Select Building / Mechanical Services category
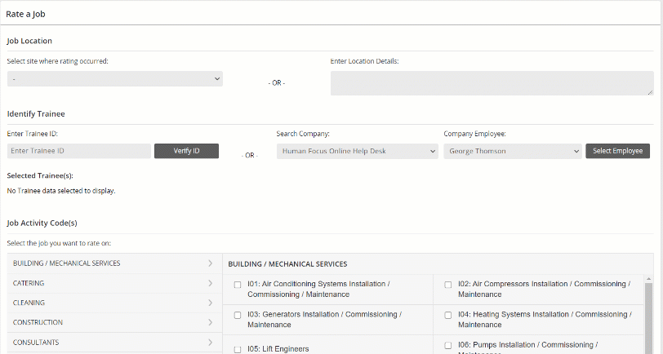The height and width of the screenshot is (354, 663). (67, 263)
